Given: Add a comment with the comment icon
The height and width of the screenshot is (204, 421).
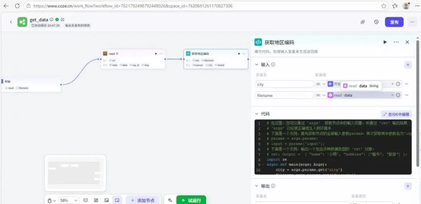Looking at the screenshot, I should click(86, 200).
